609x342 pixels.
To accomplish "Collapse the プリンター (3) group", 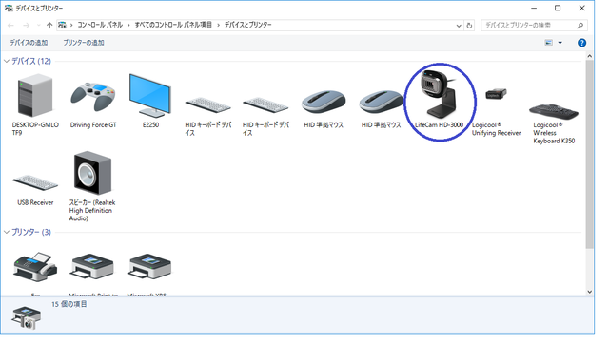I will 7,232.
